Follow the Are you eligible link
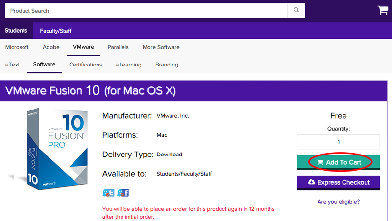This screenshot has height=221, width=392. (338, 202)
